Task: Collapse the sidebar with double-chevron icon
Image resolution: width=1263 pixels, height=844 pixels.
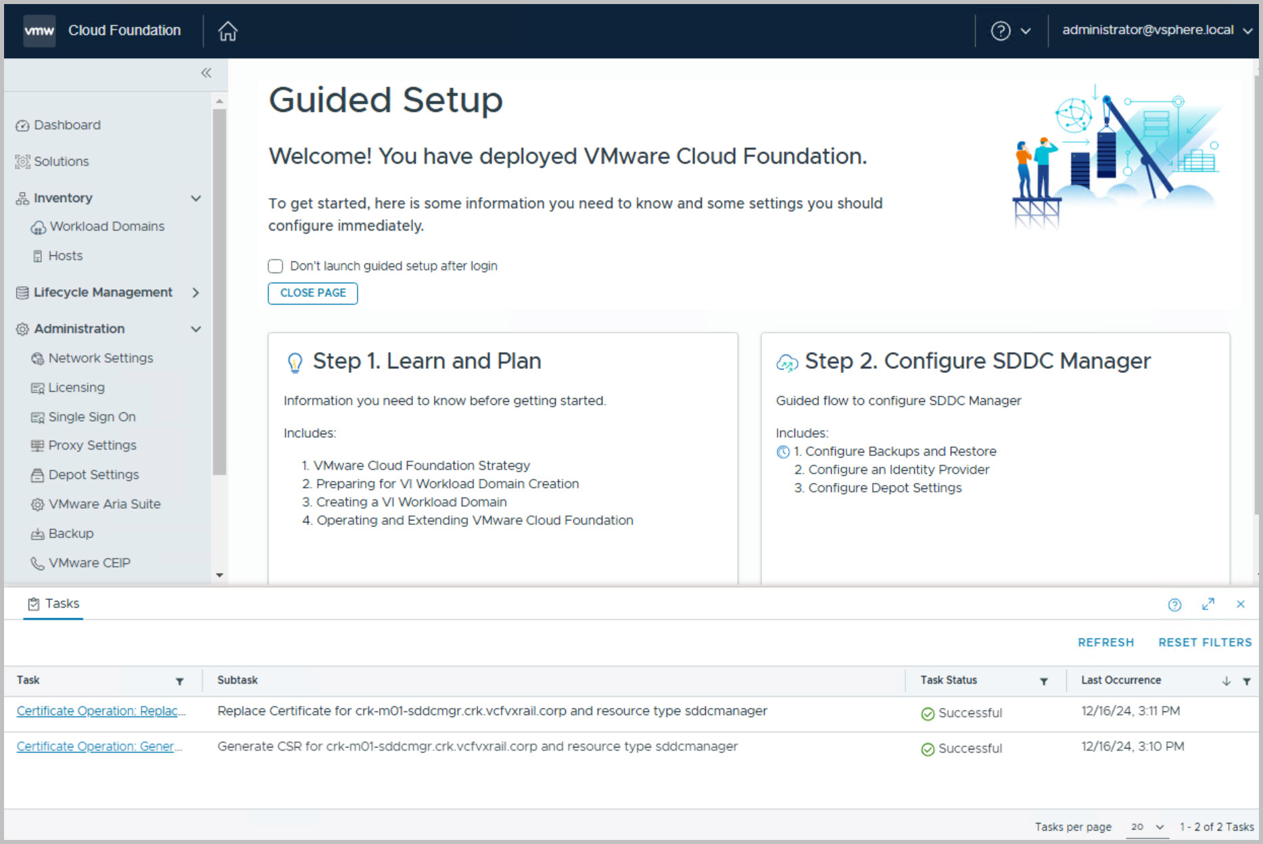Action: (x=206, y=73)
